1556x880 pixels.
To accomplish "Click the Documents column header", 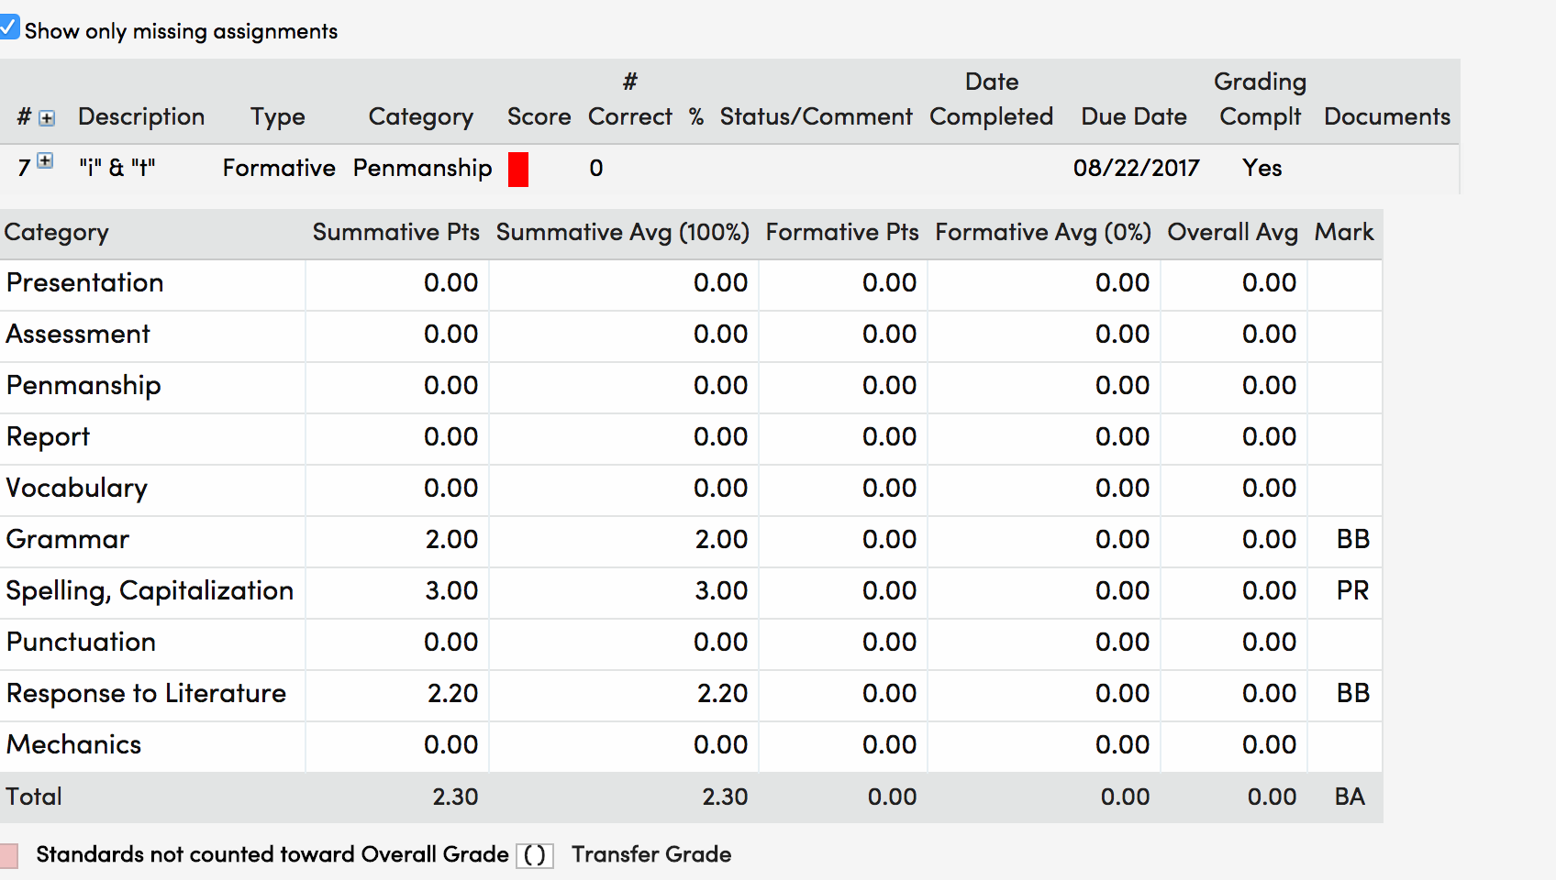I will [x=1387, y=116].
